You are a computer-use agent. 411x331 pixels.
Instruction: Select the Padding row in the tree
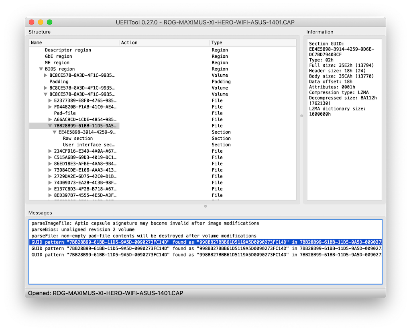163,82
